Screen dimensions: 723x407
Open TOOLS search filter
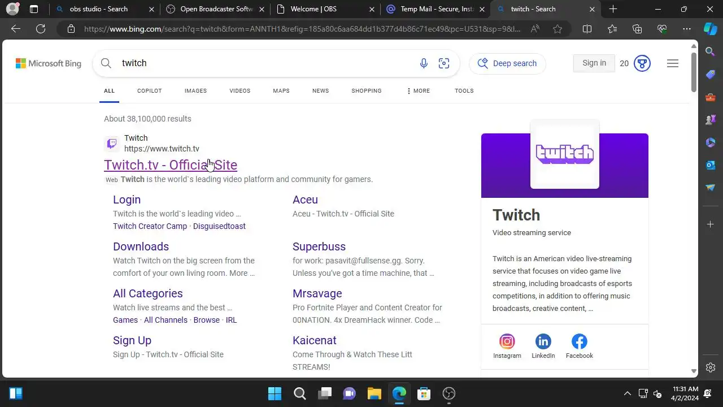464,90
